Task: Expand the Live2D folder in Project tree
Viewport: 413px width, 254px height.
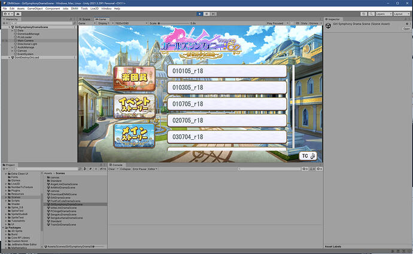Action: tap(6, 184)
